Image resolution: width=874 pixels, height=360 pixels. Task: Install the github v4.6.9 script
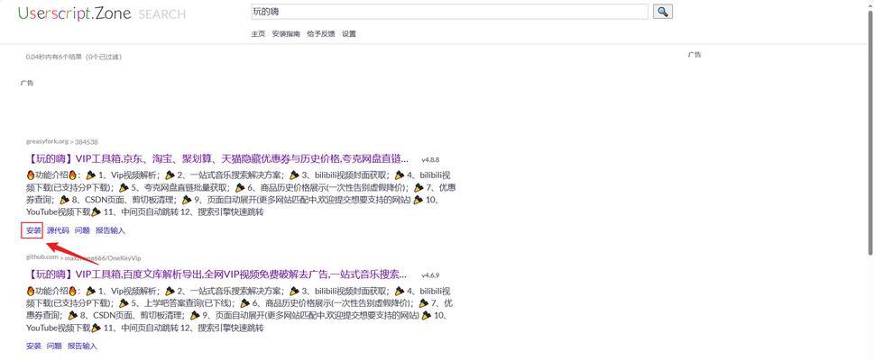click(33, 346)
